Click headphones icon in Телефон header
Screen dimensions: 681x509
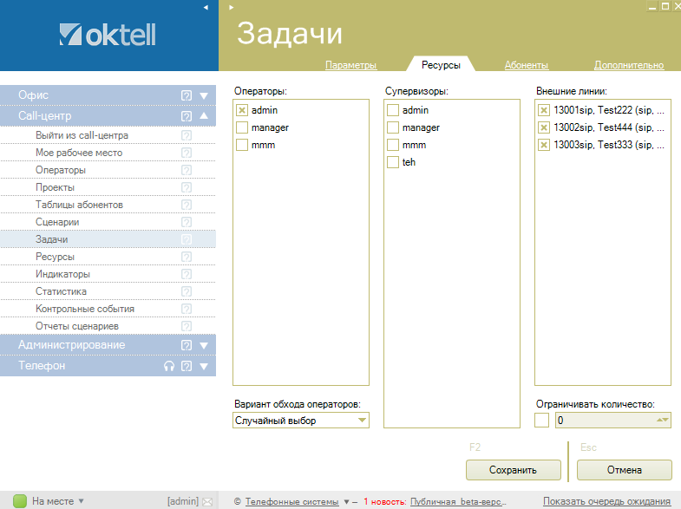169,366
